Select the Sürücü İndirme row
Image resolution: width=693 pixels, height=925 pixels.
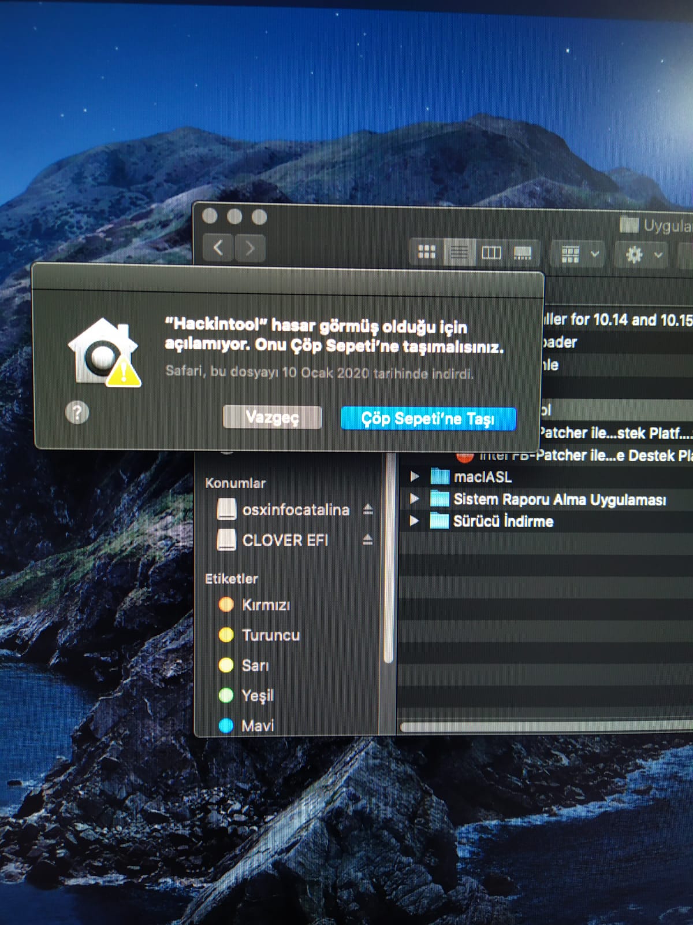tap(546, 521)
